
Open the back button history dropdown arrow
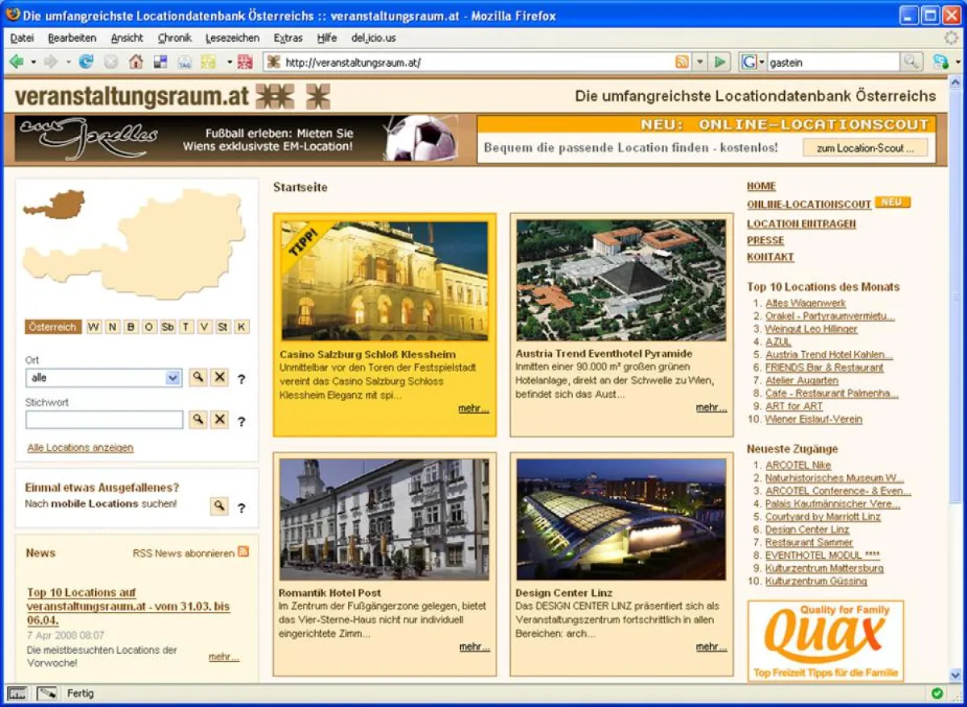33,62
